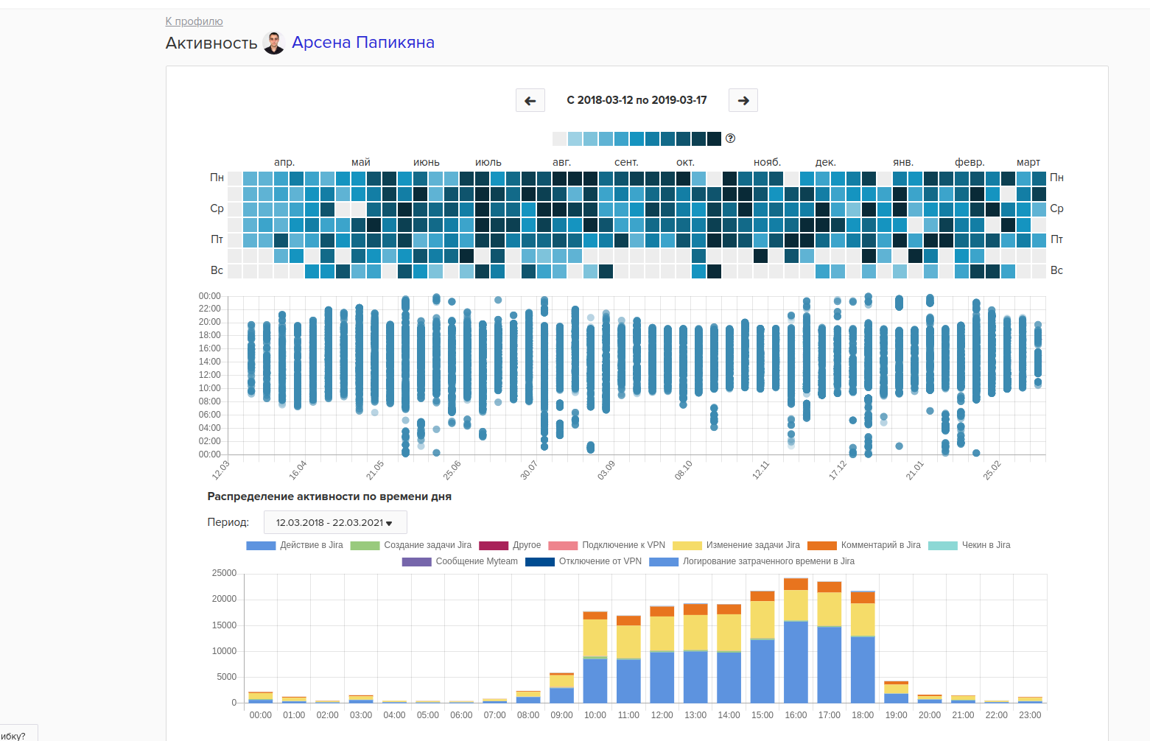Image resolution: width=1150 pixels, height=741 pixels.
Task: Click the "март" month label above the heatmap
Action: tap(1028, 162)
